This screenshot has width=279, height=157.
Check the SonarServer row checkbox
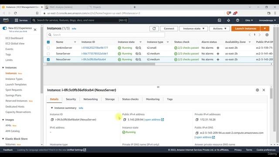[48, 54]
